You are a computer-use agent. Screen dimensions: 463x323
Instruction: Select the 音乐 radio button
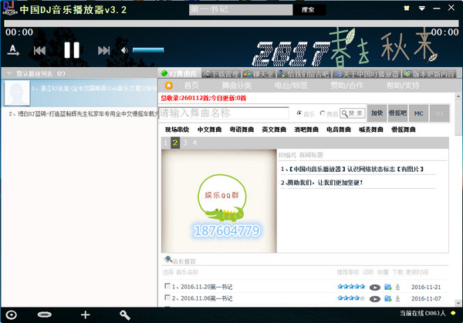(300, 113)
